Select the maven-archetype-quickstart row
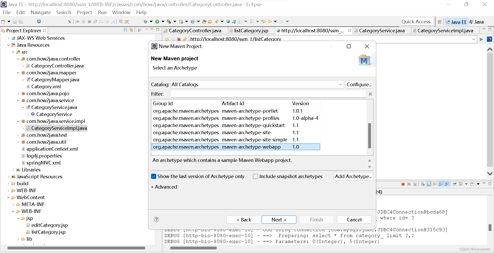The height and width of the screenshot is (253, 494). 236,125
